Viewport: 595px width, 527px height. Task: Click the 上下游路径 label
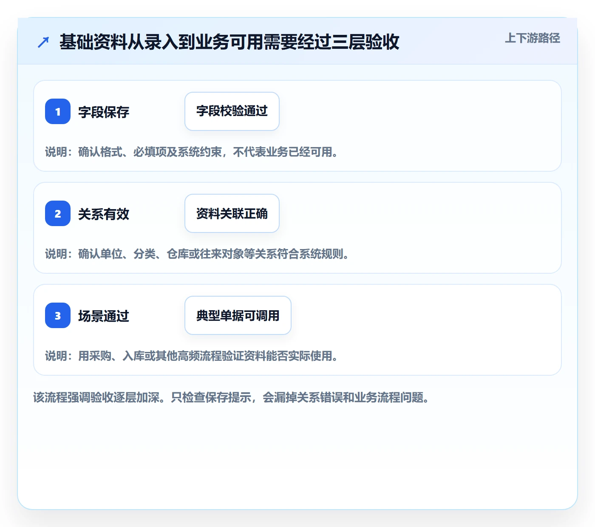(x=533, y=38)
